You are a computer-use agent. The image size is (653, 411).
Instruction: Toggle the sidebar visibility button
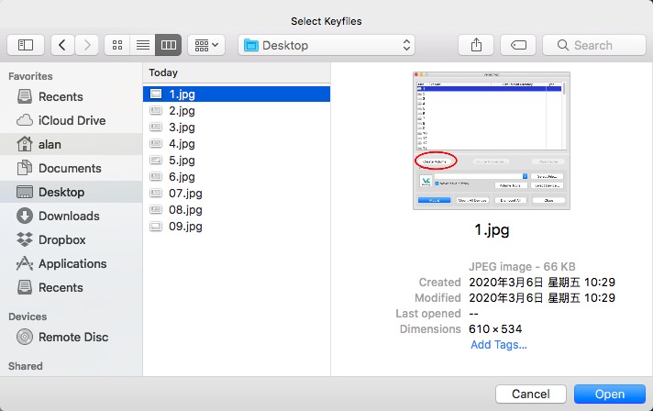(26, 45)
